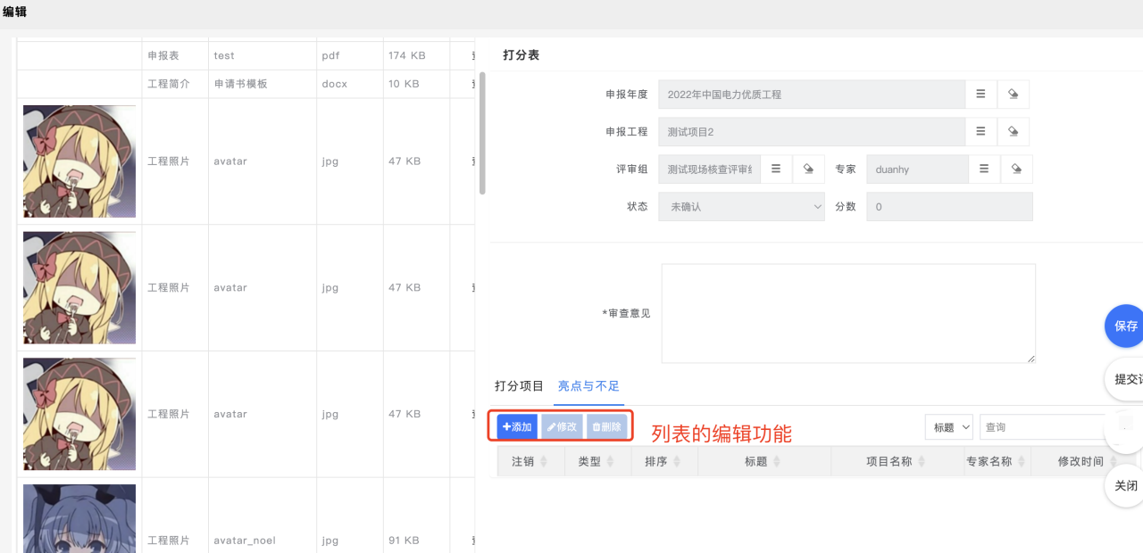Click the 打分表 section heading
Image resolution: width=1143 pixels, height=553 pixels.
pos(521,55)
